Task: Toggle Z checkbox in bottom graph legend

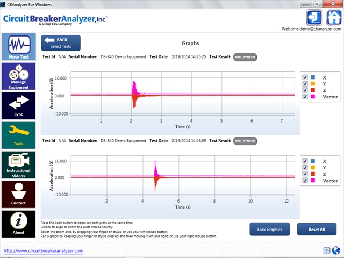Action: (305, 174)
